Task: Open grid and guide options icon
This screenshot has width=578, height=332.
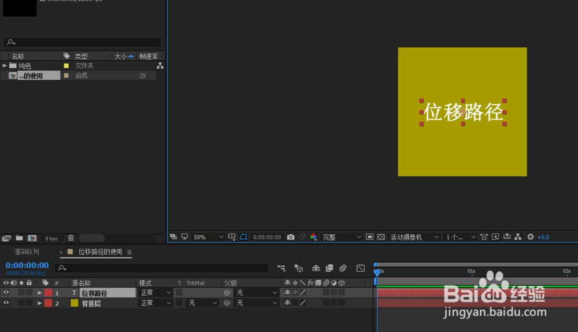Action: click(232, 237)
